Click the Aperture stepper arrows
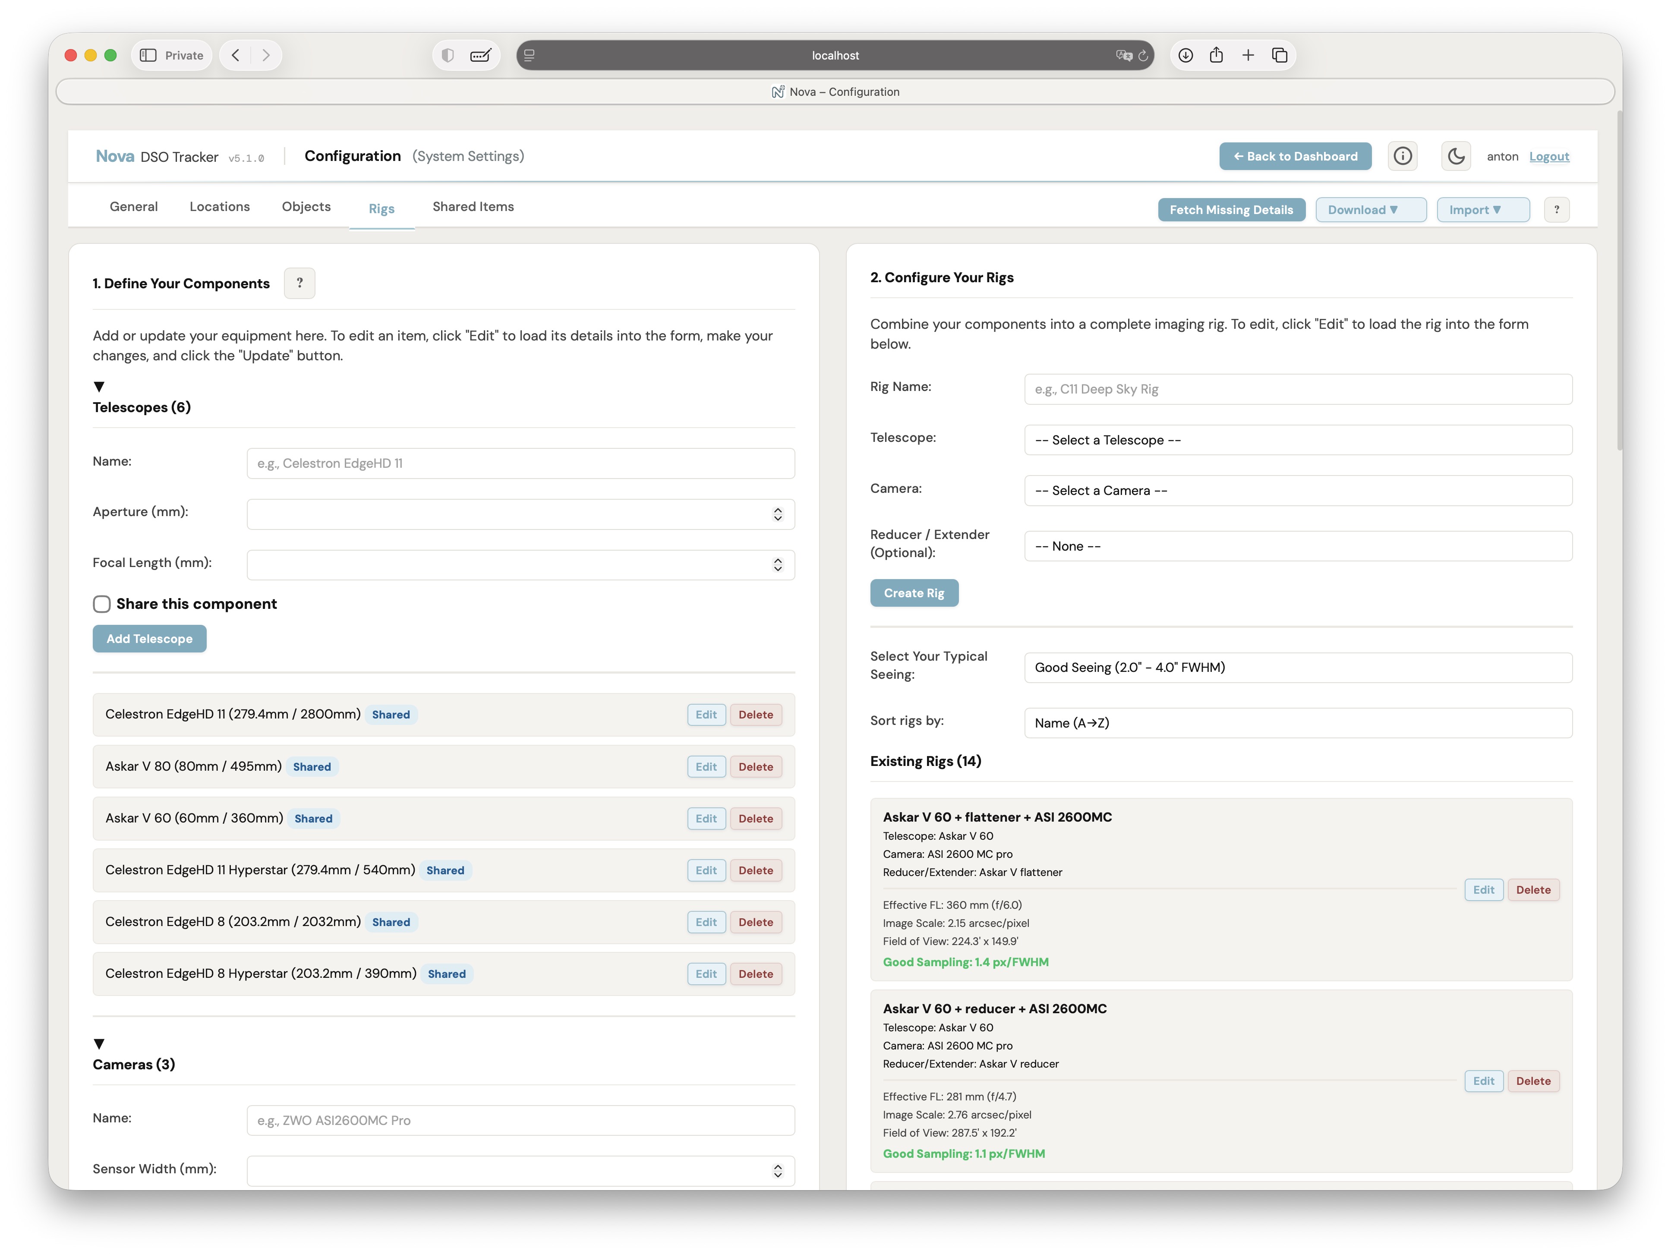Screen dimensions: 1671x1254 coord(777,514)
